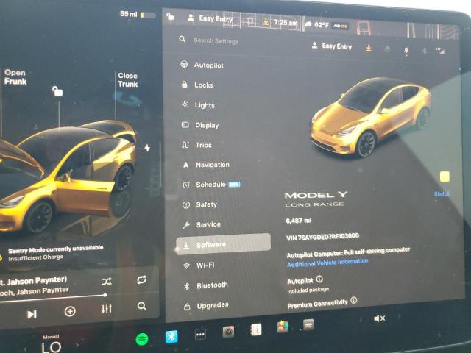Tap the yellow software download icon beside the clock

pos(266,21)
